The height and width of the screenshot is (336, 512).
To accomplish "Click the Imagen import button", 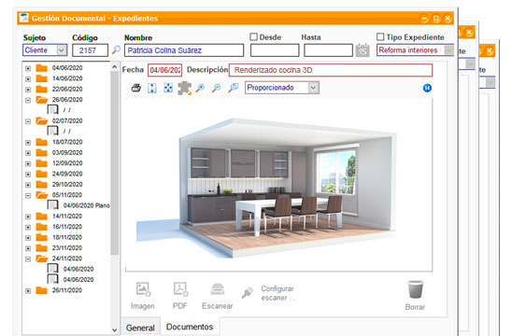I will coord(143,296).
